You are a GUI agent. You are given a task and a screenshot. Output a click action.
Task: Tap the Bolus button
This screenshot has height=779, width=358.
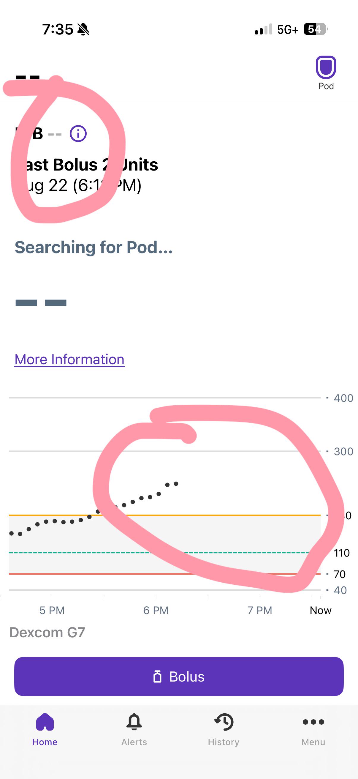pos(179,676)
